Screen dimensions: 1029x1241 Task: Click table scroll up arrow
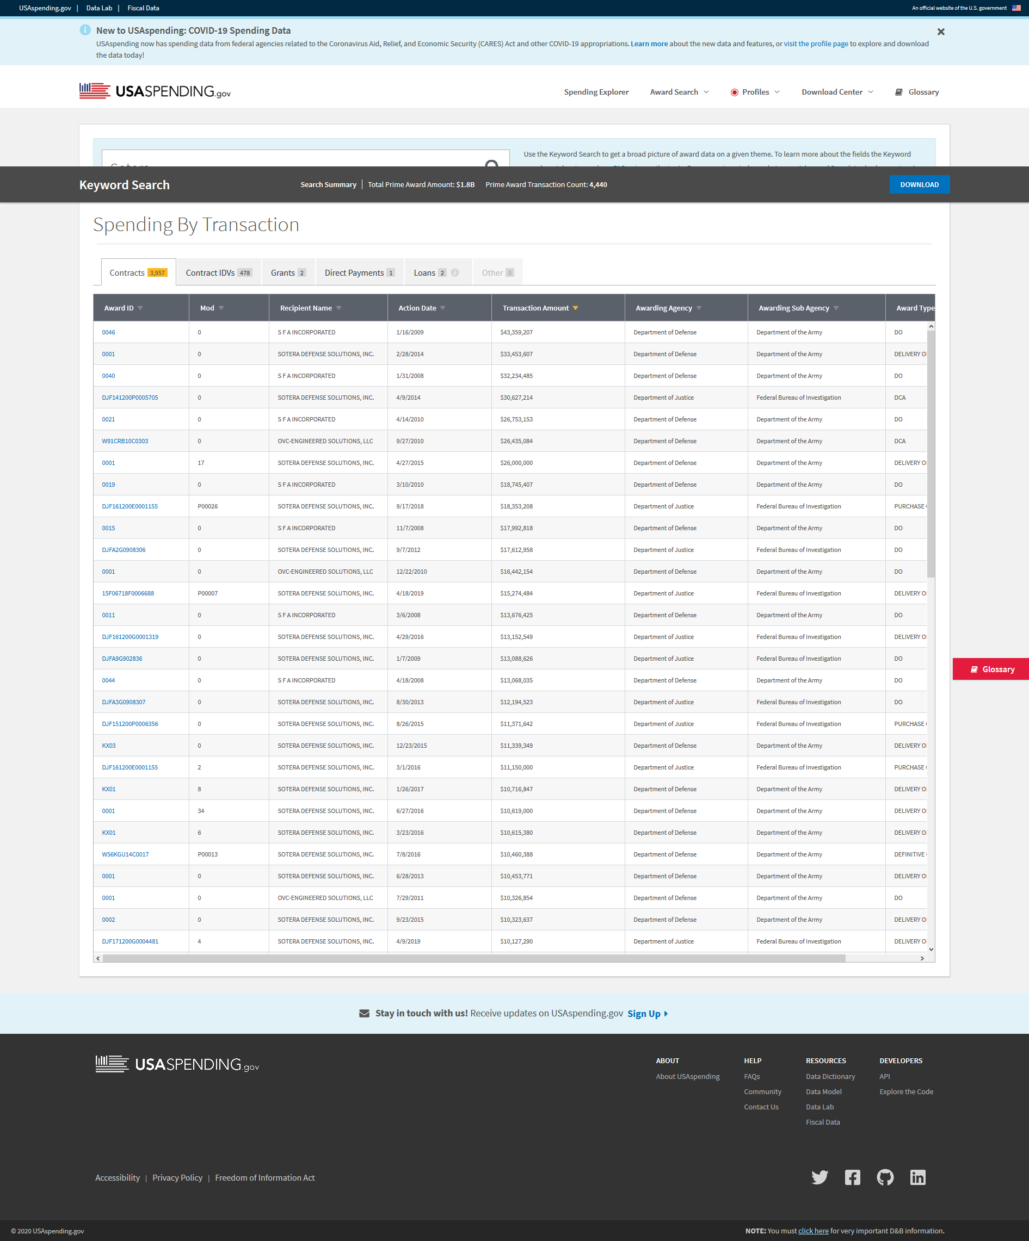pos(931,326)
